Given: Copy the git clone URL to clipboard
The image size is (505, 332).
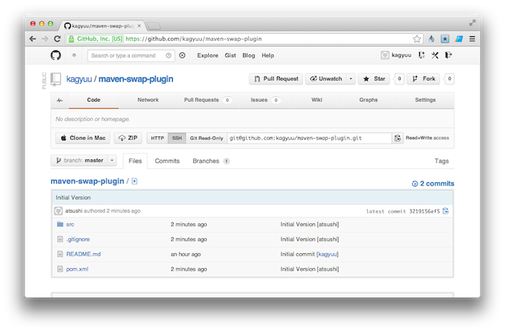Looking at the screenshot, I should pos(398,138).
